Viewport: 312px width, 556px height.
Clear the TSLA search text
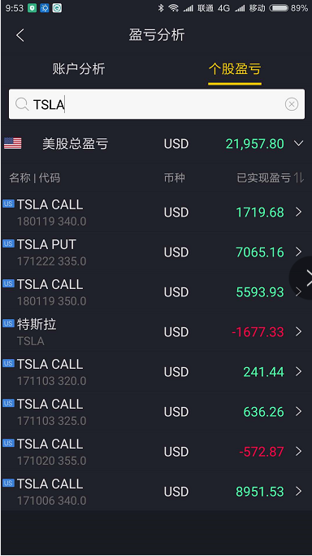click(x=292, y=104)
